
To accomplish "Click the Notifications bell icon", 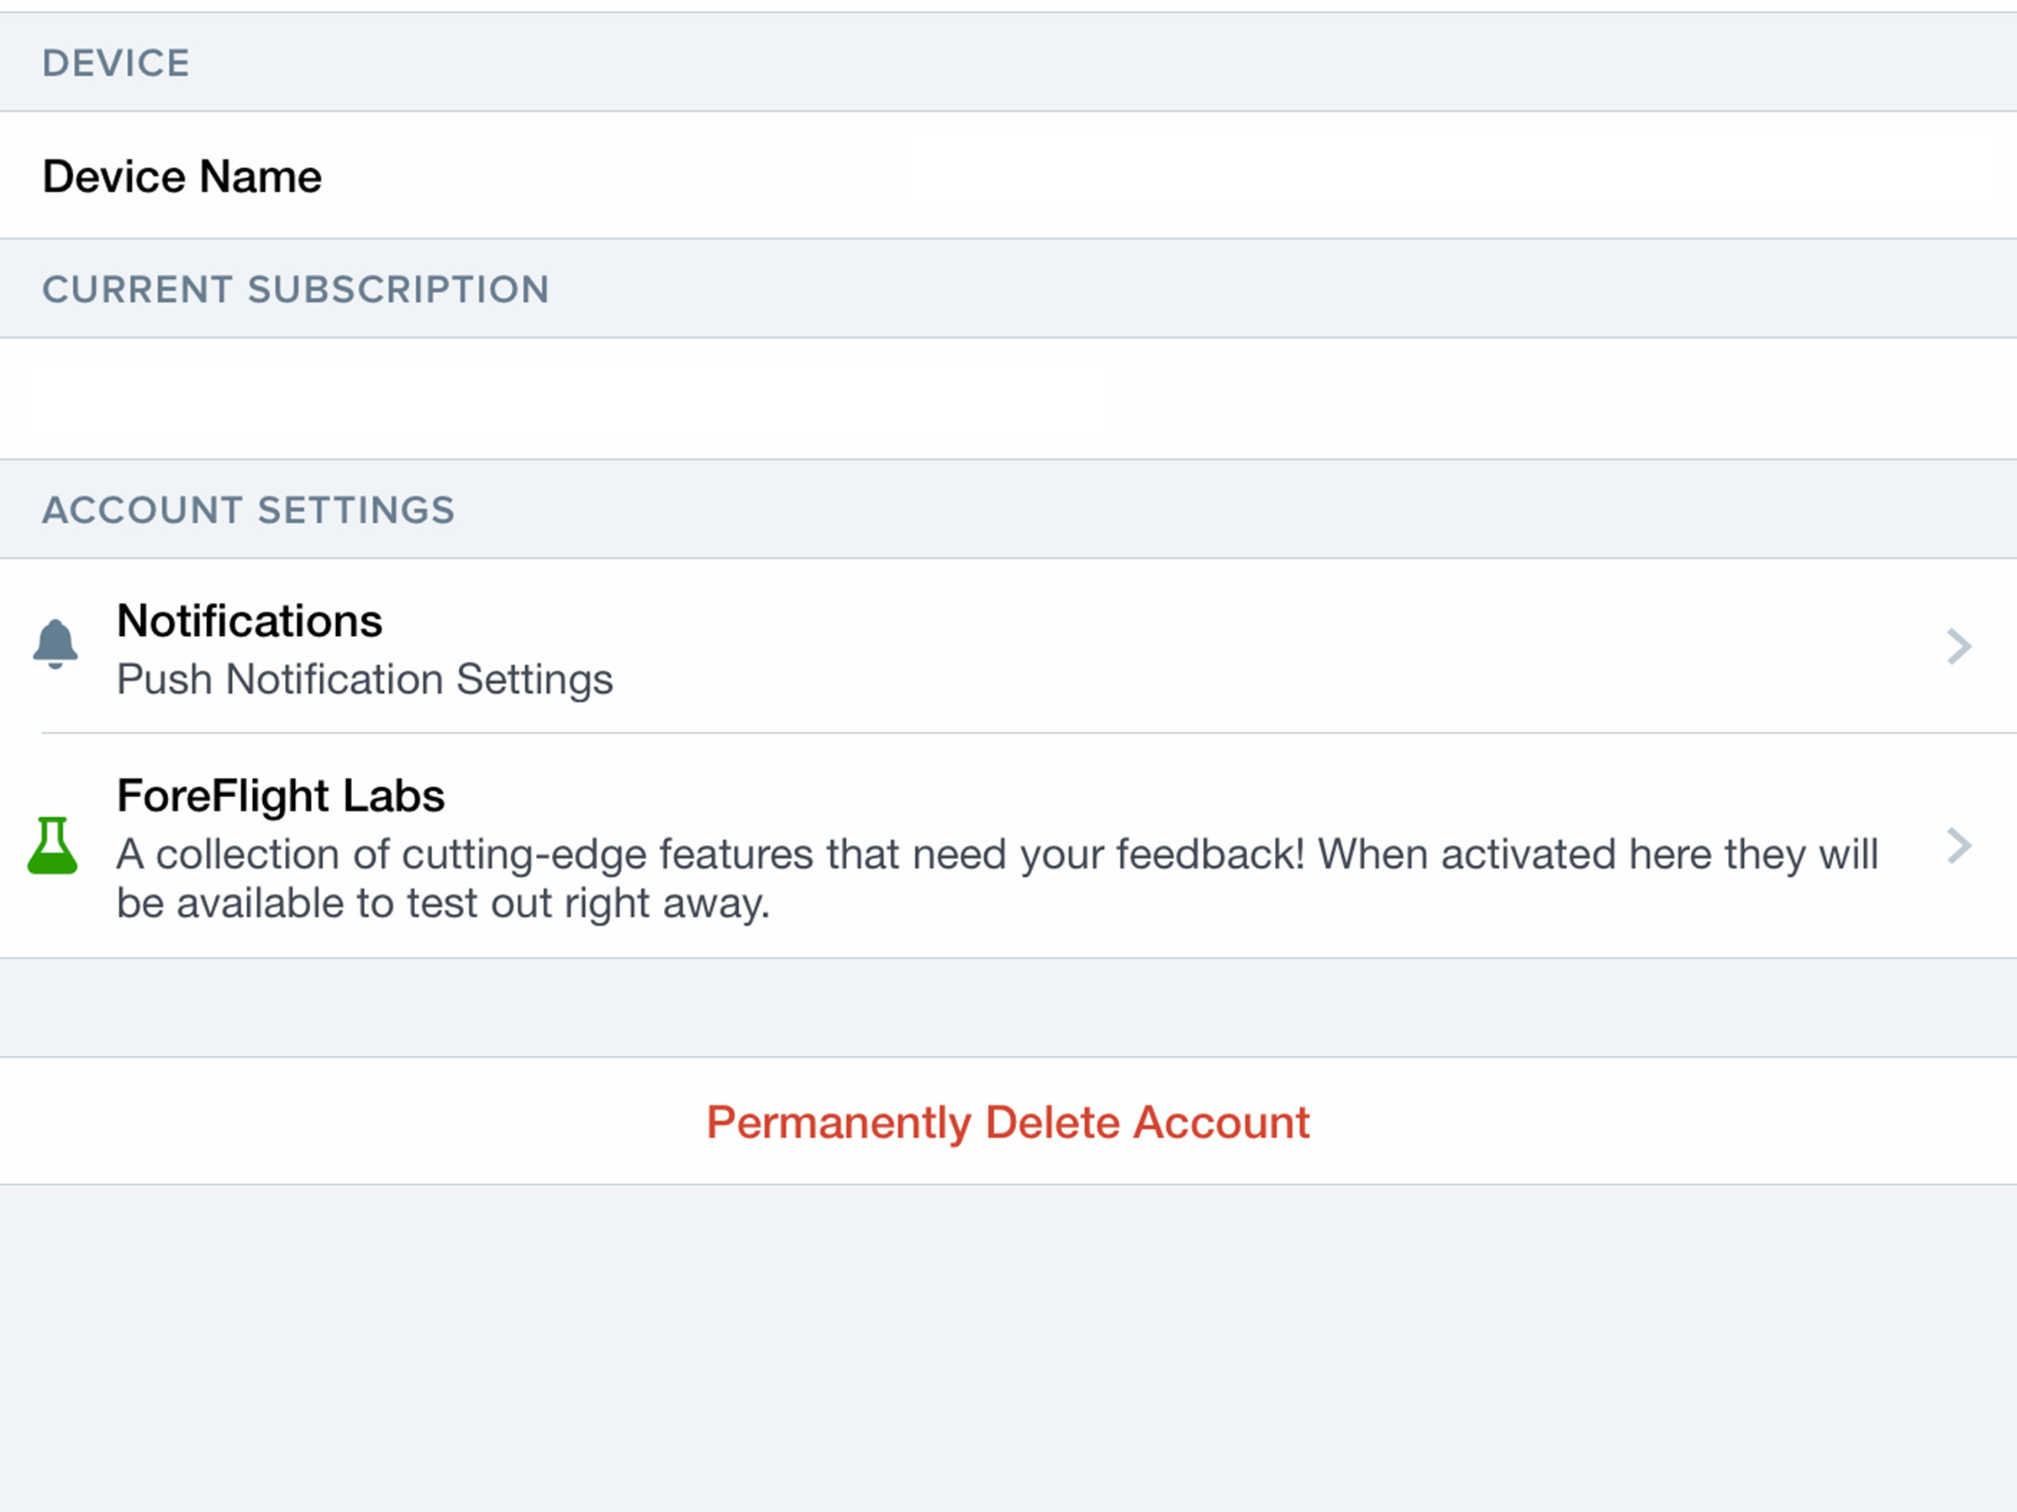I will click(55, 644).
